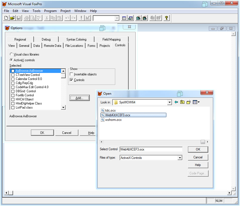
Task: Click the Selected list scroll up arrow
Action: coord(63,71)
